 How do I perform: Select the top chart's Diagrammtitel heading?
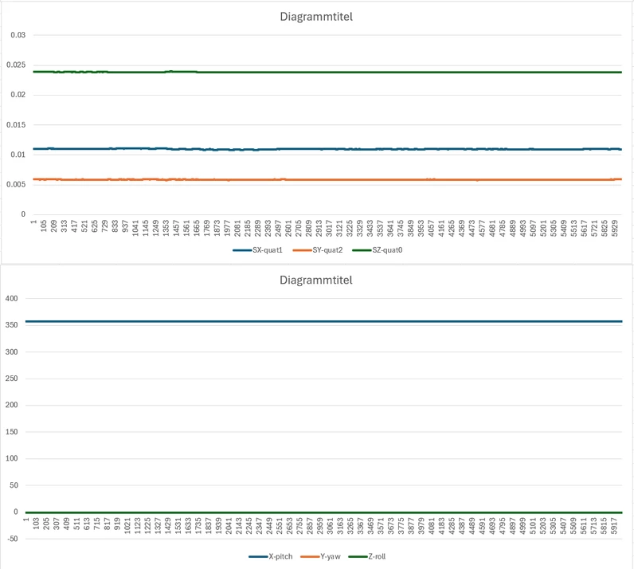(x=316, y=17)
